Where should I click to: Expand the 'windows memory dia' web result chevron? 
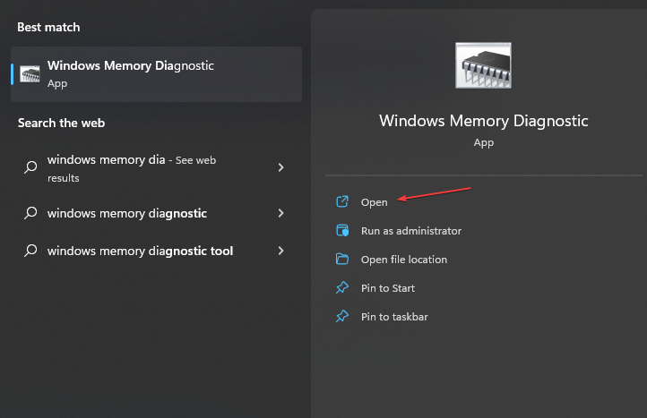pos(280,167)
